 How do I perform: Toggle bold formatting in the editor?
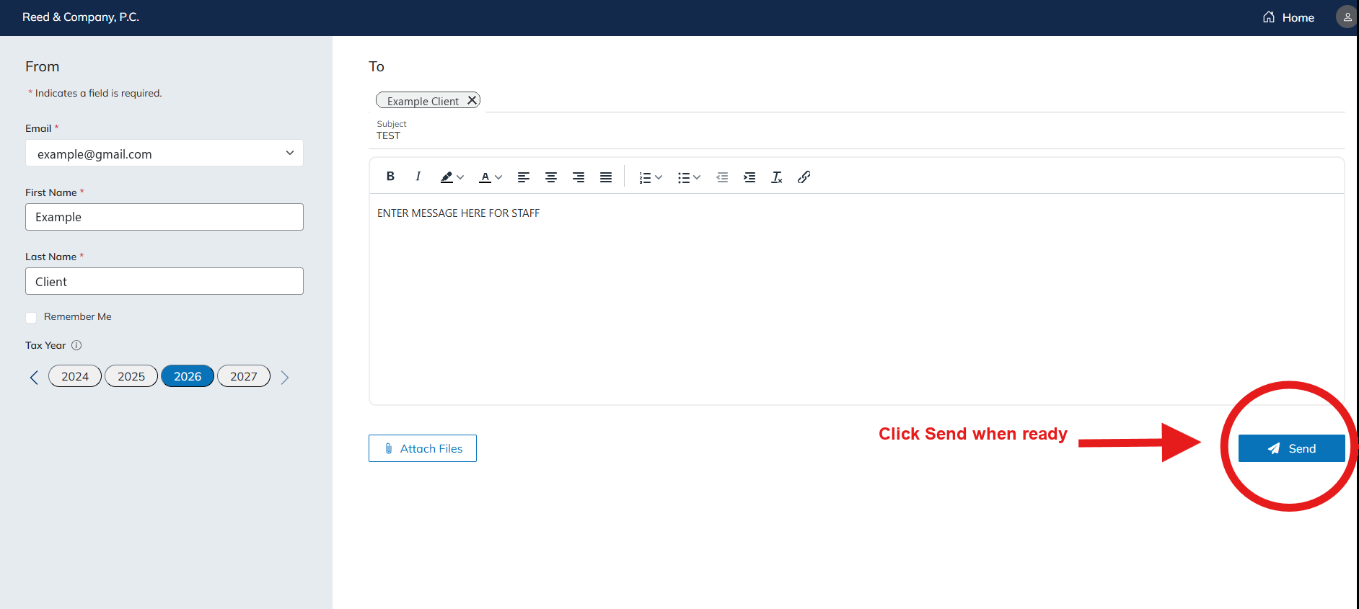coord(390,177)
